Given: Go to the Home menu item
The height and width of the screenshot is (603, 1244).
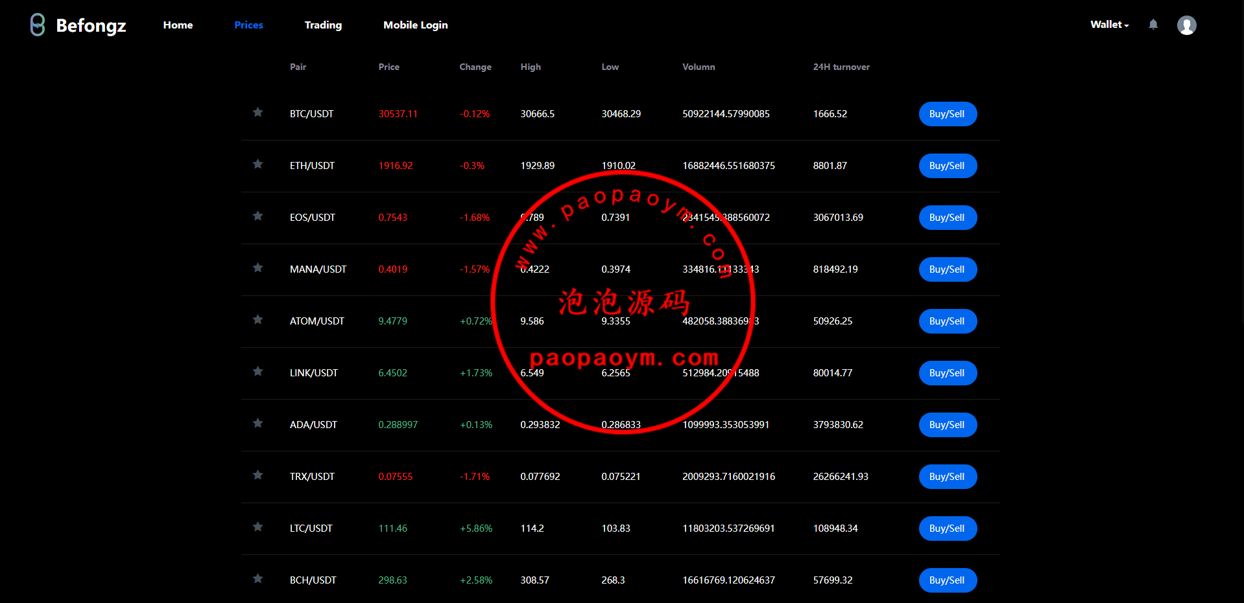Looking at the screenshot, I should [x=178, y=25].
